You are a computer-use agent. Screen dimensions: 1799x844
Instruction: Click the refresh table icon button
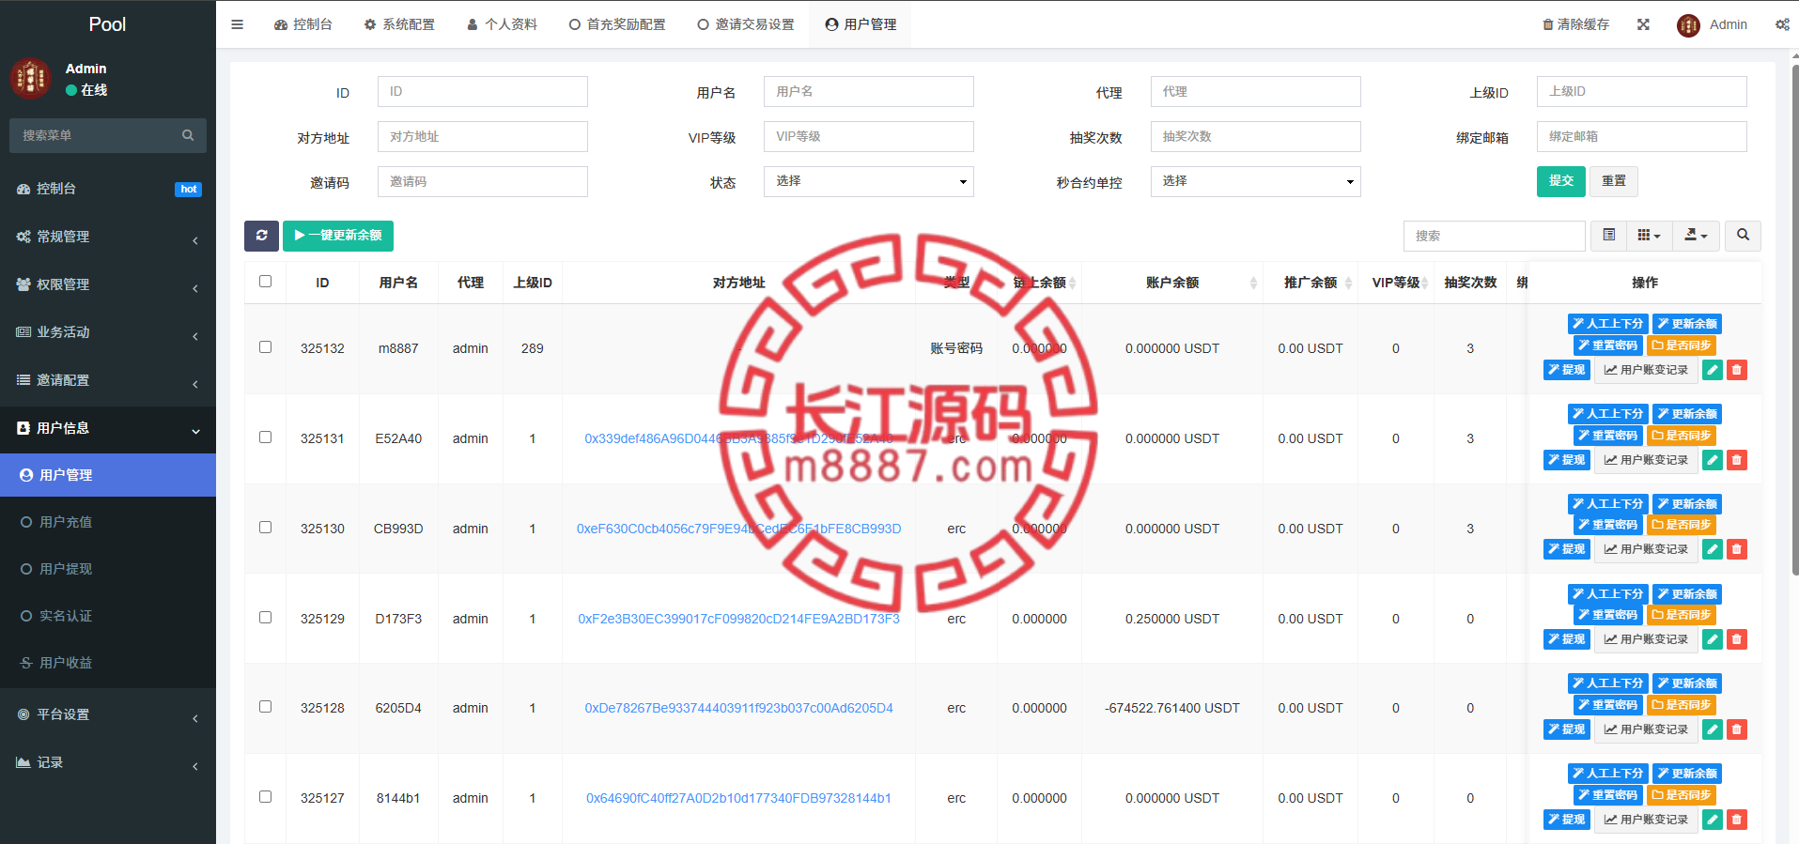coord(261,236)
